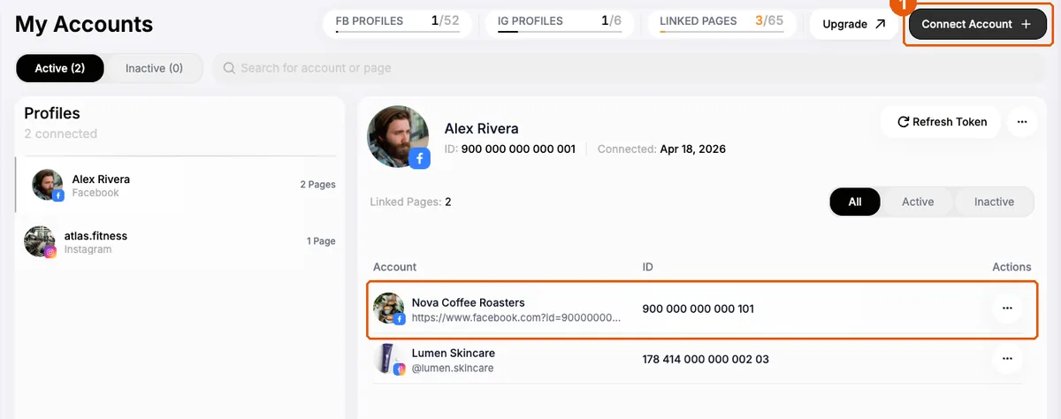1061x419 pixels.
Task: Click the Lumen Skincare name
Action: pos(454,353)
